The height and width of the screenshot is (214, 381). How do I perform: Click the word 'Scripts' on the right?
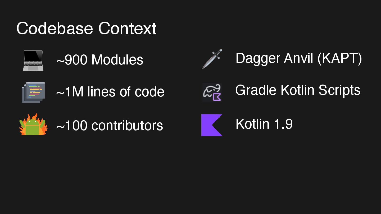point(339,90)
